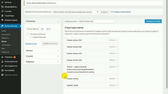The height and width of the screenshot is (94, 168).
Task: Switch to the Все tab
Action: pos(43,29)
